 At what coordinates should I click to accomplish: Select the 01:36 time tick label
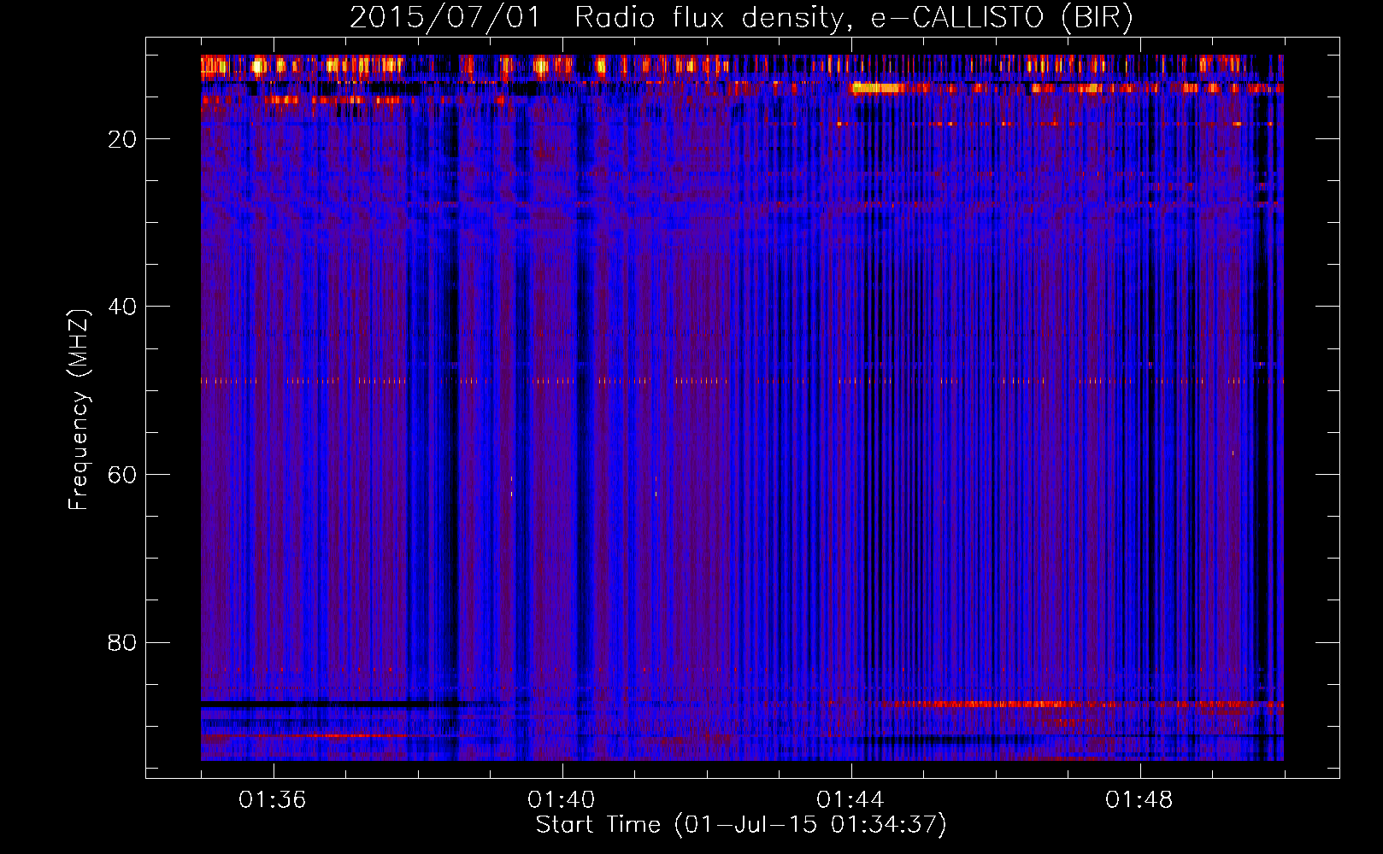point(273,800)
